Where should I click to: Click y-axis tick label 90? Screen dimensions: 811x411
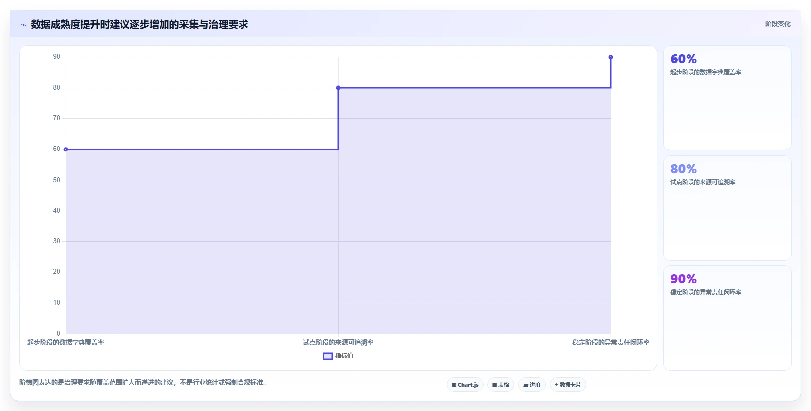(x=57, y=57)
